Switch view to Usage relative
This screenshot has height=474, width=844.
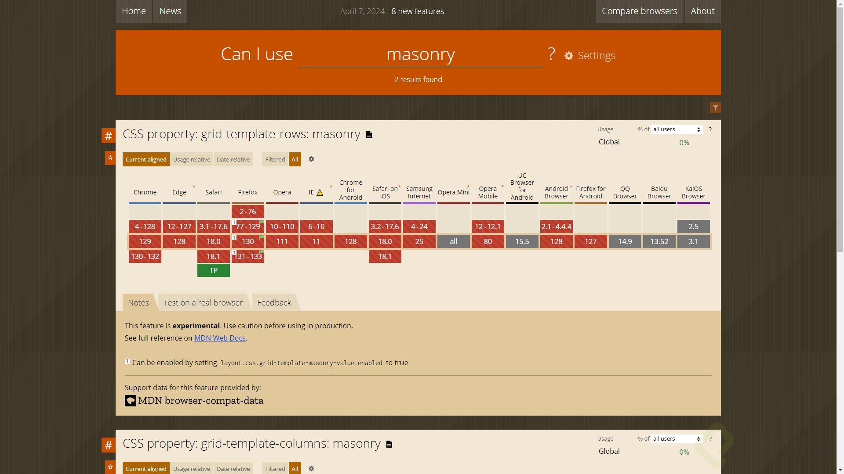[191, 159]
